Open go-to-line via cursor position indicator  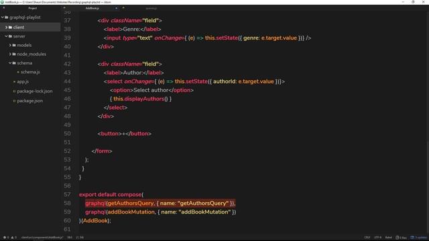click(x=80, y=238)
